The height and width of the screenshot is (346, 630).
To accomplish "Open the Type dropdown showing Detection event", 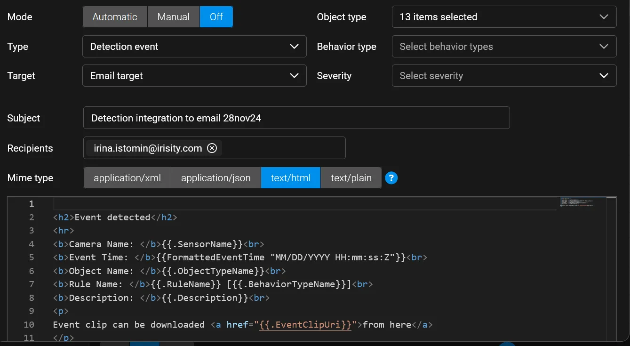I will [x=194, y=47].
